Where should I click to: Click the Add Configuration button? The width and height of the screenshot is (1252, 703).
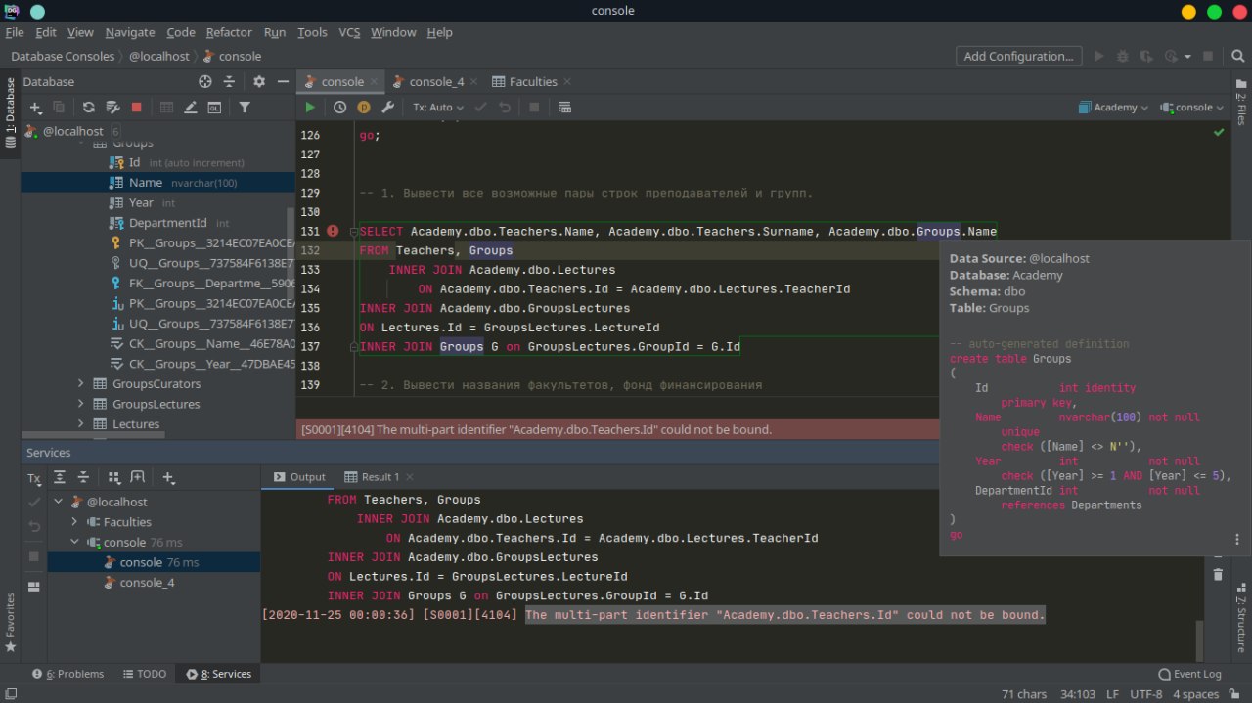coord(1018,57)
